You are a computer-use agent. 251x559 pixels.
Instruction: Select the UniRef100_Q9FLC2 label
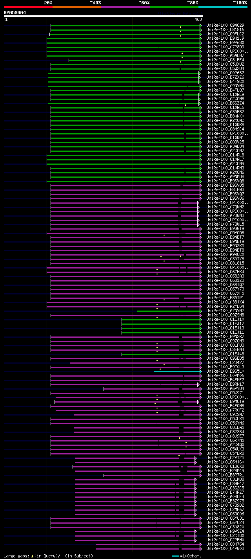pos(225,34)
